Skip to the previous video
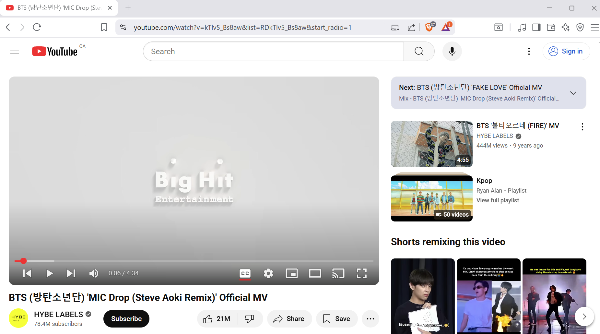Image resolution: width=600 pixels, height=334 pixels. click(x=27, y=273)
